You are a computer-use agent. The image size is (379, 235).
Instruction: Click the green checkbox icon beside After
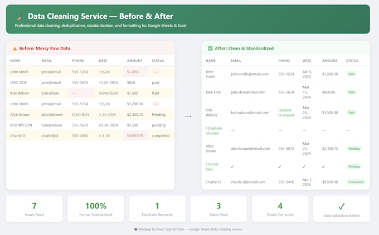(x=210, y=48)
